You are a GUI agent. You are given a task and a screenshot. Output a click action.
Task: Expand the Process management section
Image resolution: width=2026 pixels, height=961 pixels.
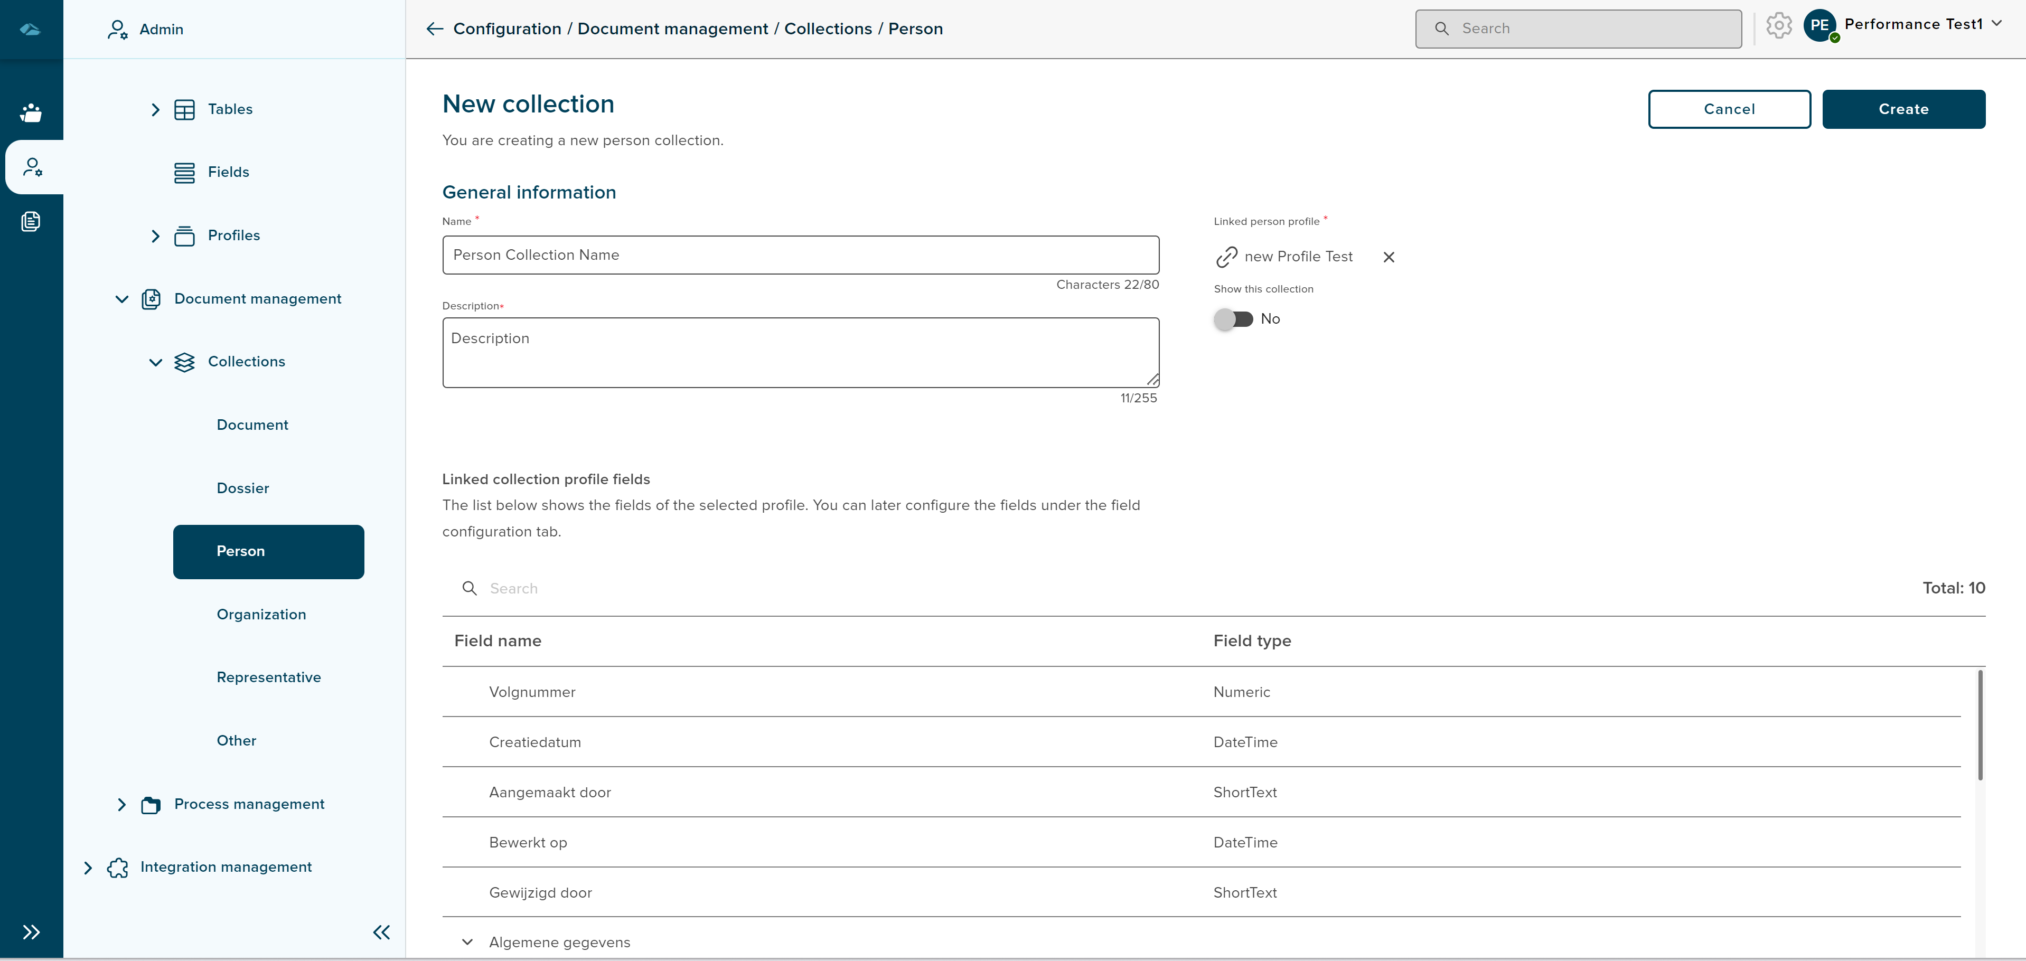point(121,805)
